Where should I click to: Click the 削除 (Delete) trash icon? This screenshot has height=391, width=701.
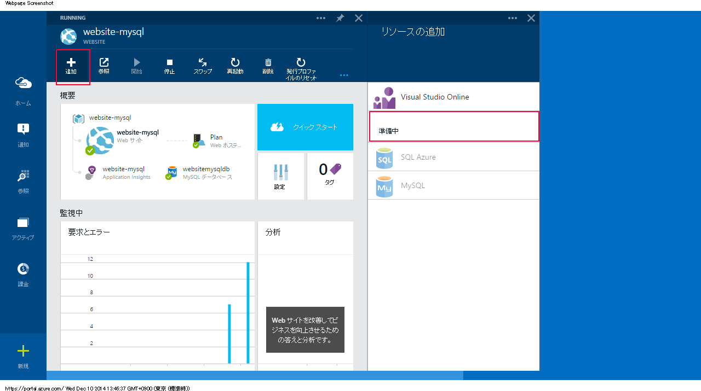(268, 63)
